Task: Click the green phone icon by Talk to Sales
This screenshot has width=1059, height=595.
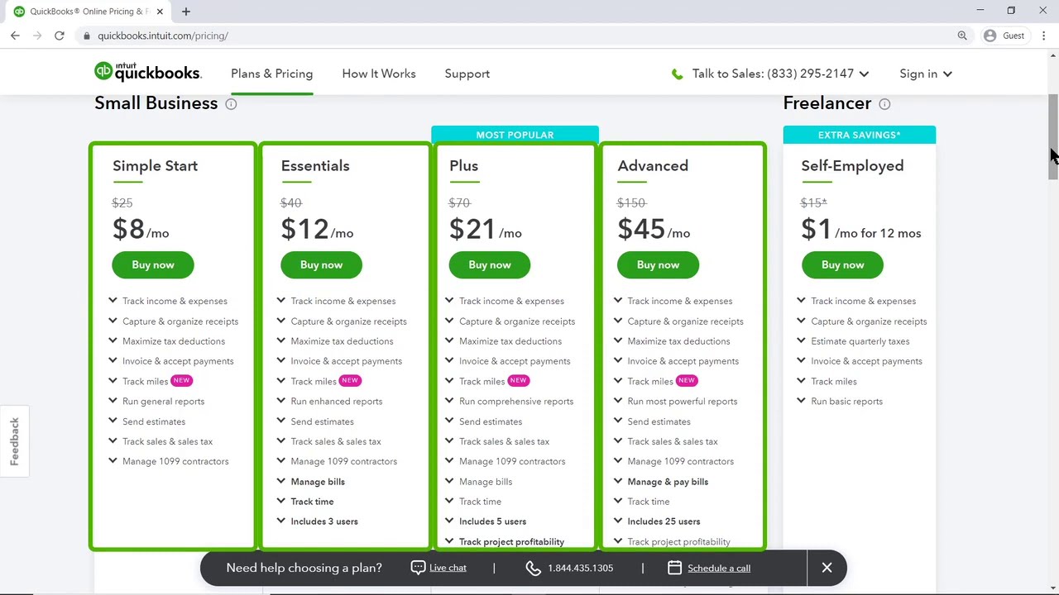Action: 678,74
